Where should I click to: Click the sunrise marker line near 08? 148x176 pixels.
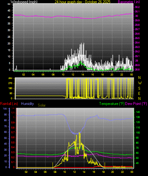53,165
